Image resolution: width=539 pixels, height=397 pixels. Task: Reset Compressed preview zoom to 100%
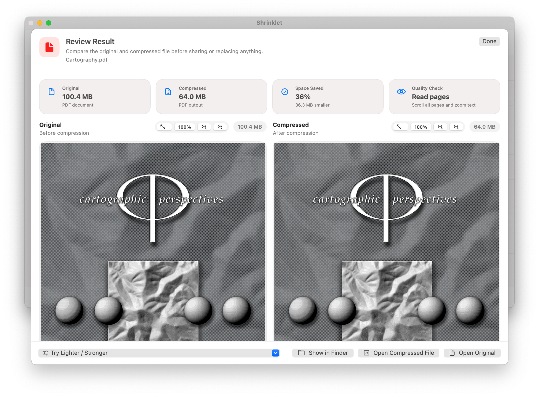[x=421, y=127]
